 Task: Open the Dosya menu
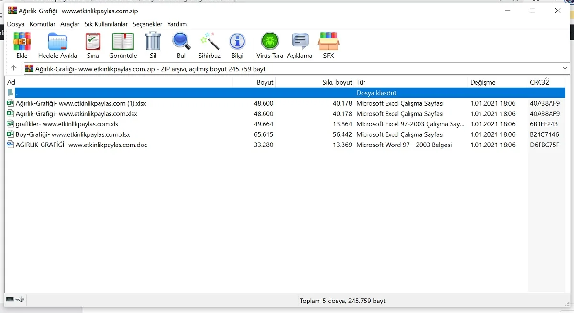point(16,24)
